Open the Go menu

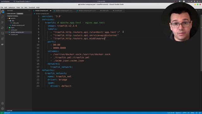[x=22, y=8]
